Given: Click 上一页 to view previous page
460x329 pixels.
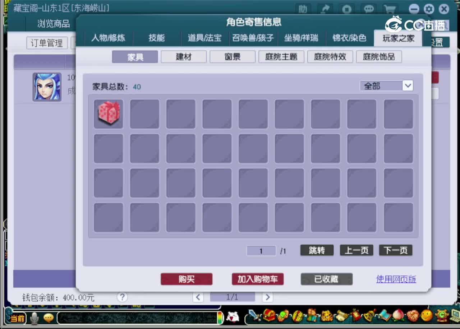Looking at the screenshot, I should click(356, 250).
